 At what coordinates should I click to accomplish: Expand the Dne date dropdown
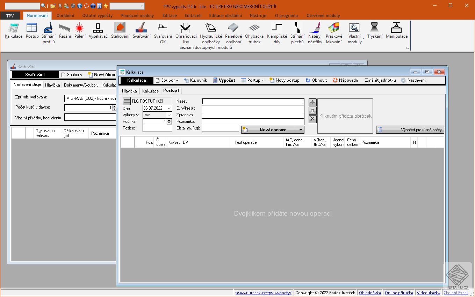pyautogui.click(x=170, y=108)
